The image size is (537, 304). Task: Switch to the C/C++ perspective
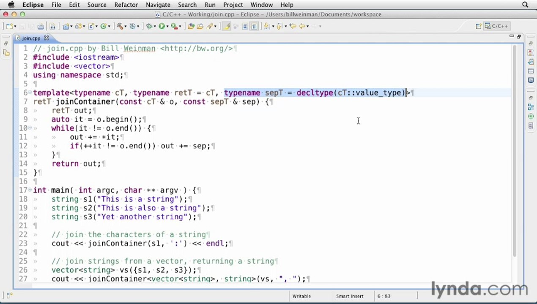pos(496,26)
